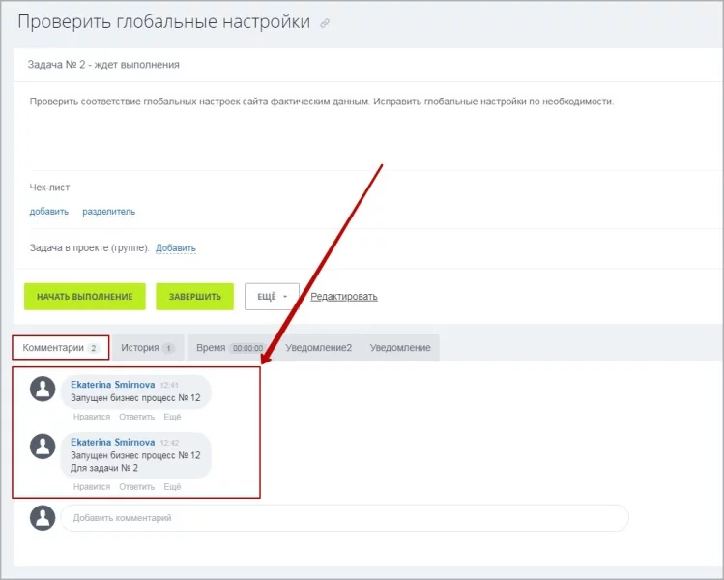Screen dimensions: 724x580
Task: Switch to the Комментарии tab
Action: [60, 347]
